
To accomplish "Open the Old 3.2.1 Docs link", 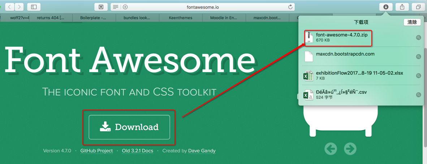I will (x=138, y=151).
